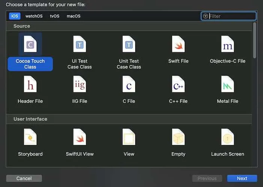Select the Empty template icon
The image size is (263, 187).
(x=178, y=137)
